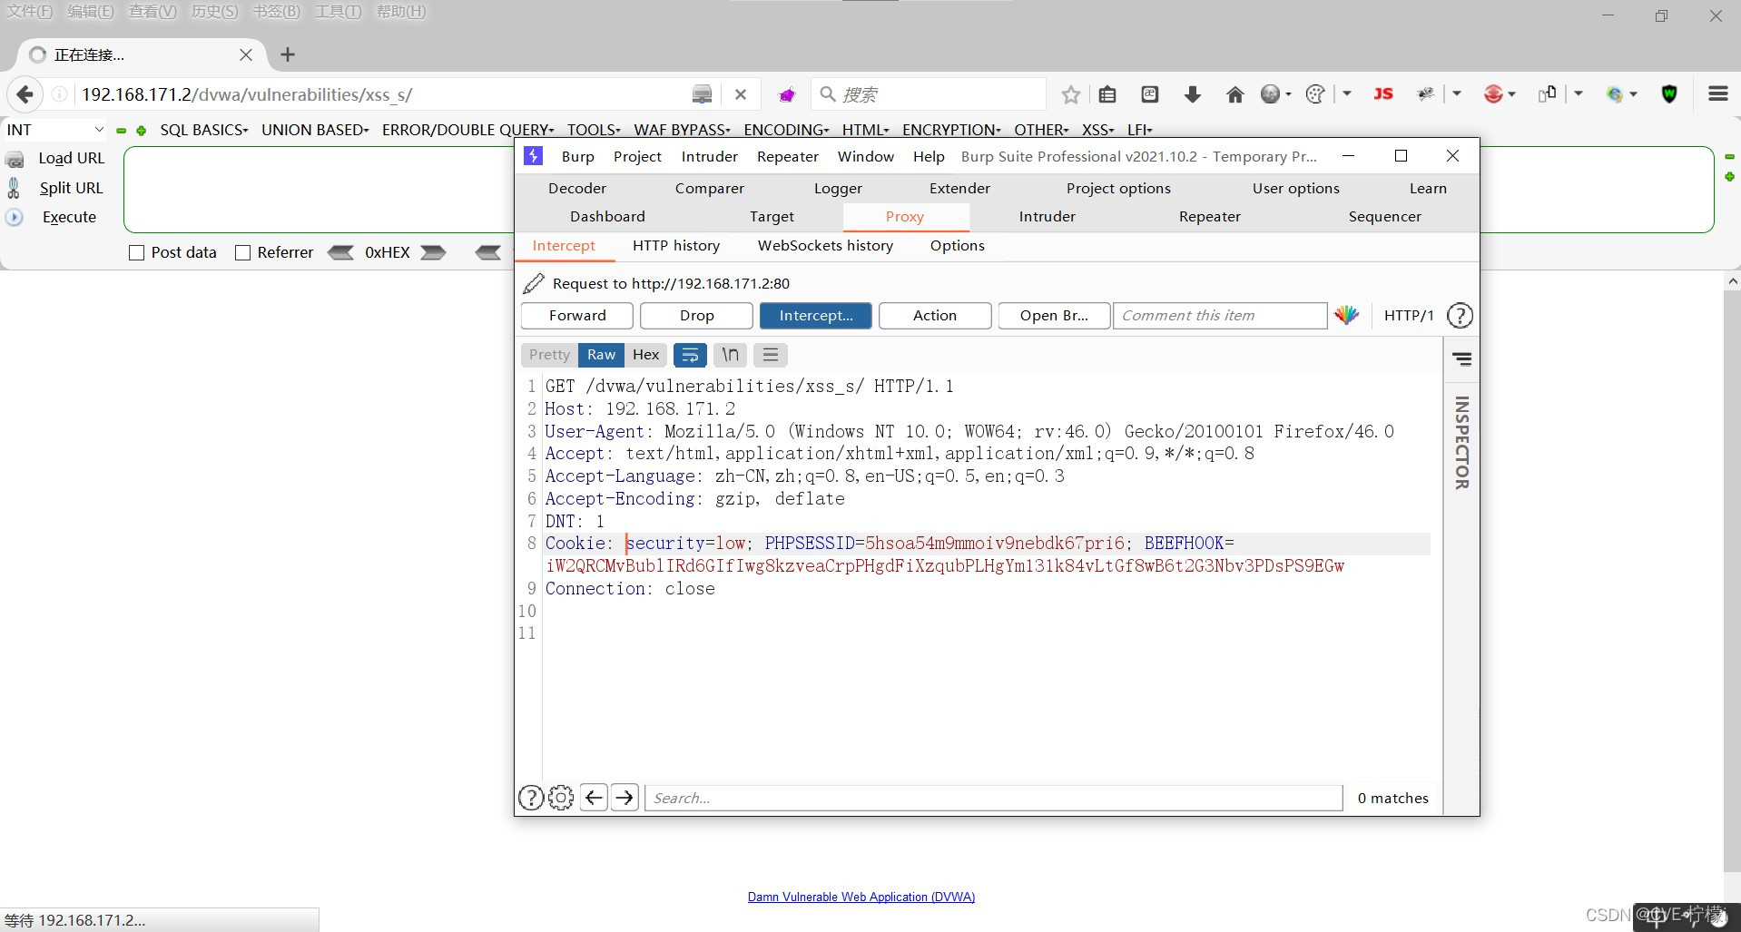Screen dimensions: 1741x932
Task: Open the message editor hamburger options
Action: pyautogui.click(x=771, y=355)
